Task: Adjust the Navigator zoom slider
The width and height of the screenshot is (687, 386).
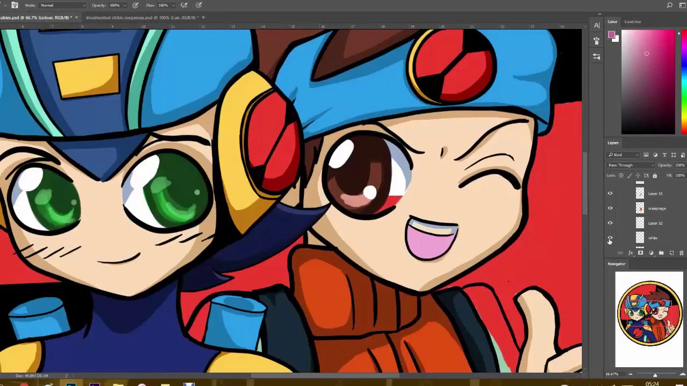Action: (x=655, y=375)
